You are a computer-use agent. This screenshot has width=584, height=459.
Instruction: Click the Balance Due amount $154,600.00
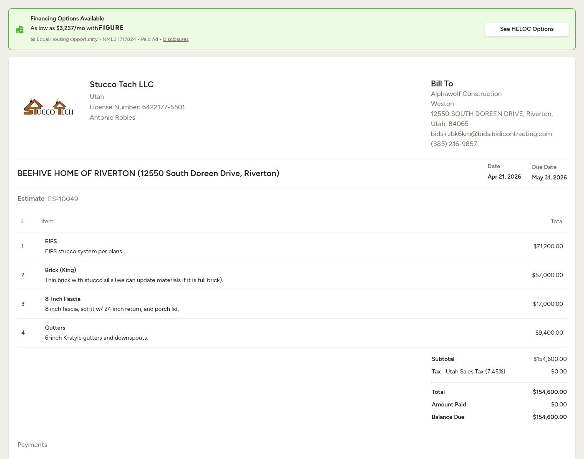pyautogui.click(x=549, y=417)
